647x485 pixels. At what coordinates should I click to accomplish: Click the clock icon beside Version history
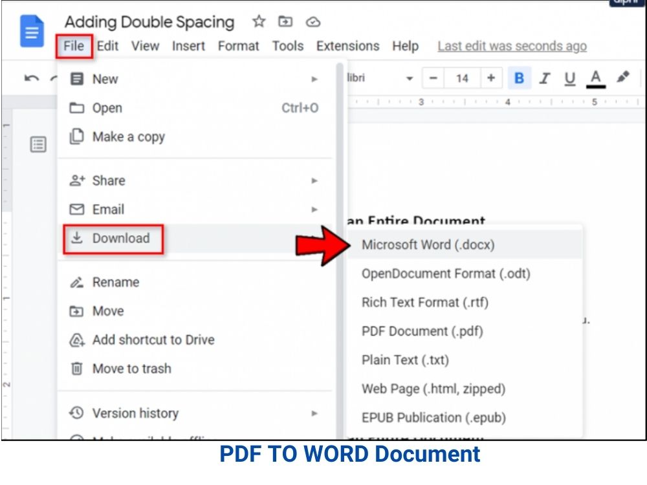pyautogui.click(x=76, y=413)
